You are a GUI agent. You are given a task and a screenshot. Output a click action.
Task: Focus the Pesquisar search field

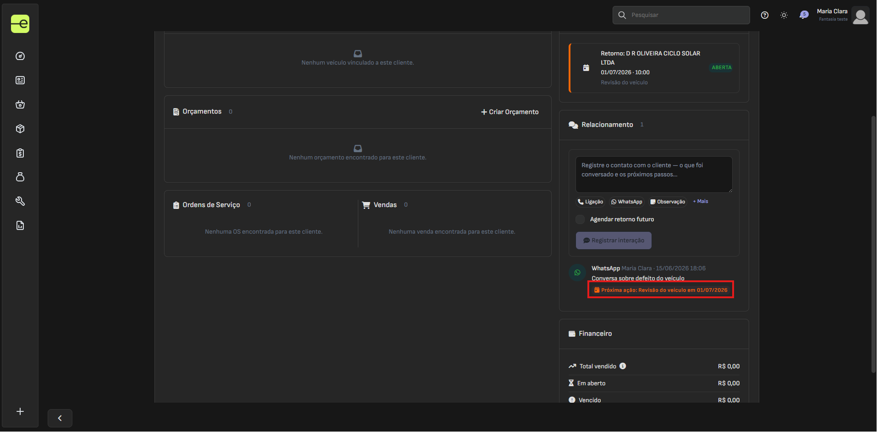681,15
